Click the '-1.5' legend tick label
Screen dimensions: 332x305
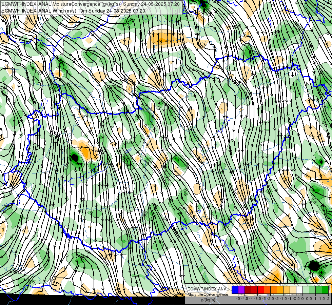283,299
